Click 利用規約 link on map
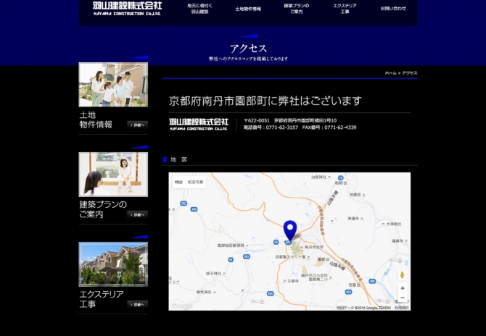 pos(402,308)
